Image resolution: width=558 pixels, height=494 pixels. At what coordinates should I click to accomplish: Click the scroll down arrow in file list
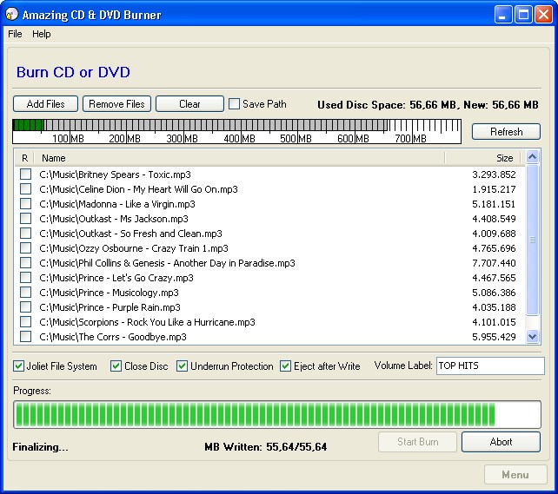pos(533,337)
